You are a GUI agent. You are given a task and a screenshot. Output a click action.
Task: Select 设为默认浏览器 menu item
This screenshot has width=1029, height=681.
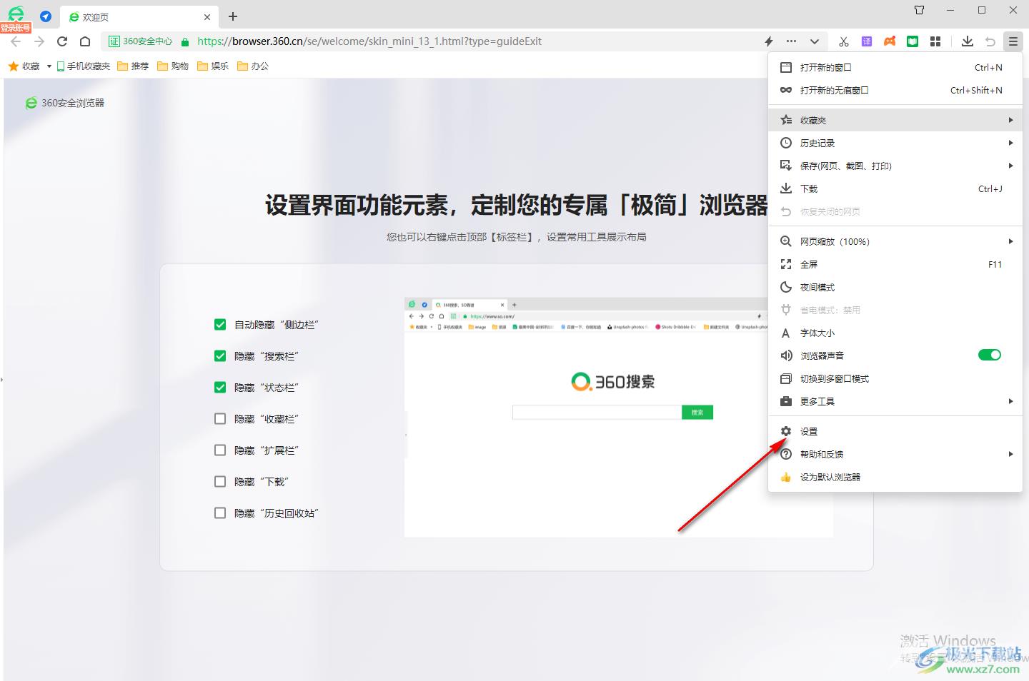click(895, 477)
